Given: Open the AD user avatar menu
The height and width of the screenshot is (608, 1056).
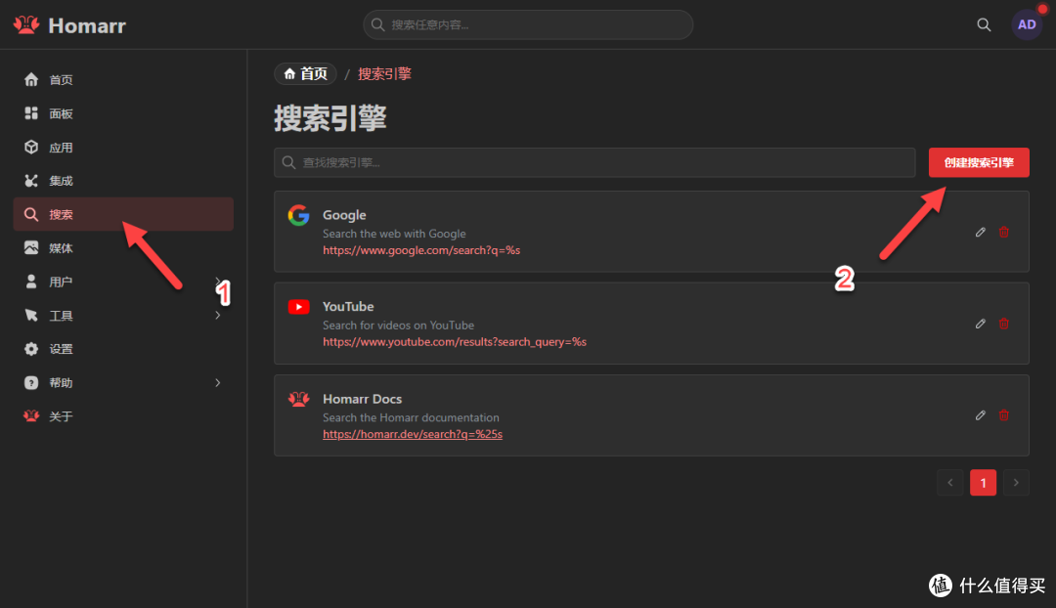Looking at the screenshot, I should pyautogui.click(x=1027, y=24).
